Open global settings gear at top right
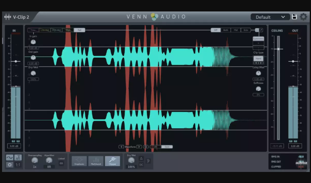This screenshot has height=183, width=311. click(x=303, y=17)
